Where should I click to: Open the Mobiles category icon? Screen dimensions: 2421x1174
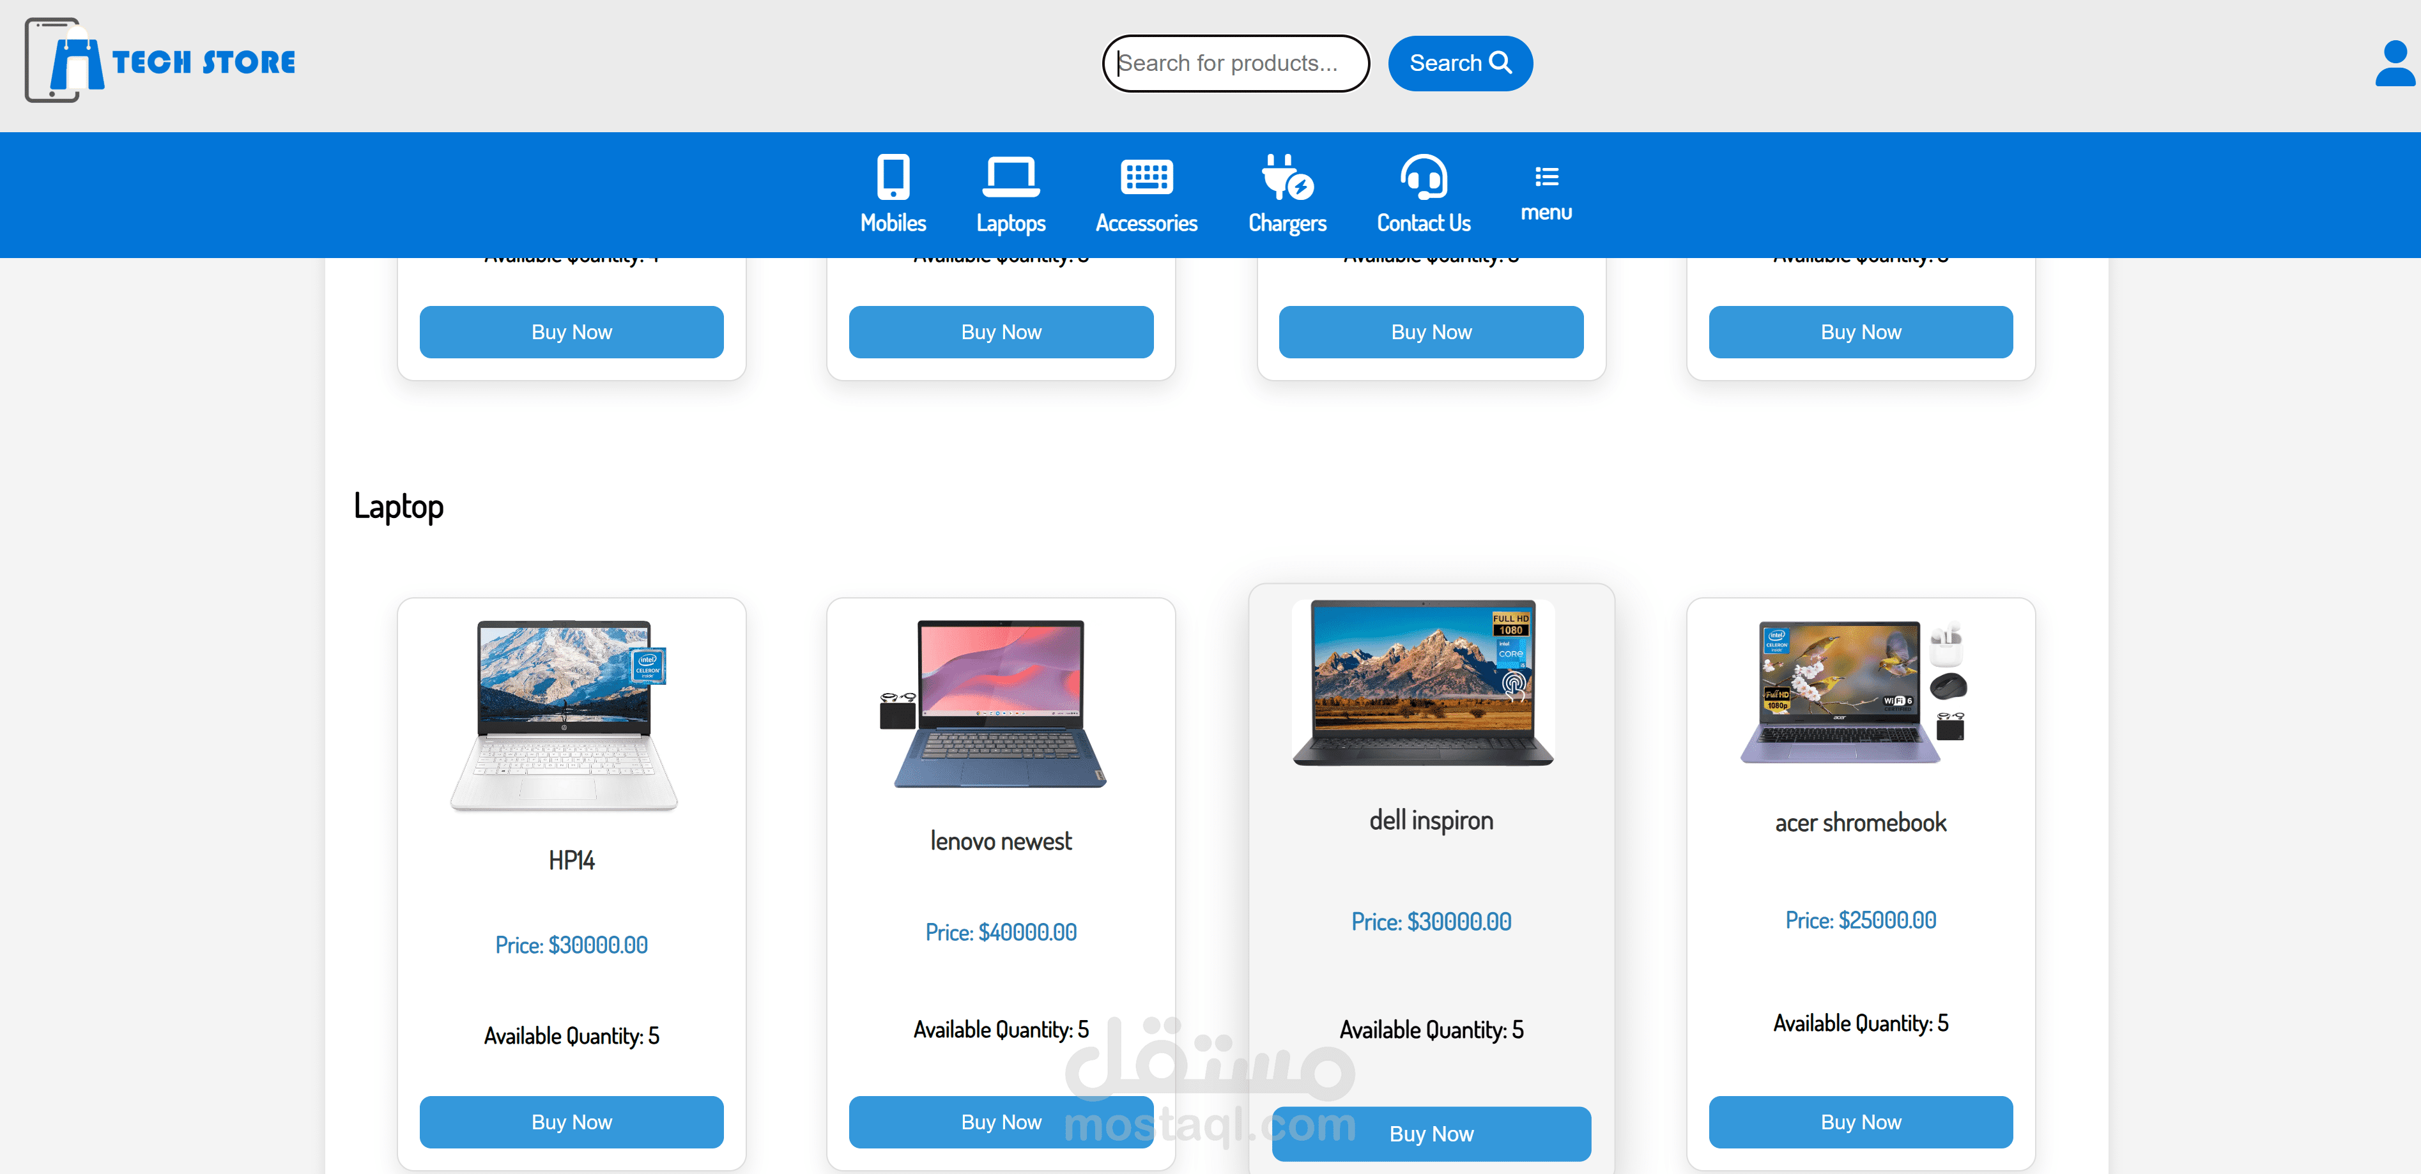(893, 176)
